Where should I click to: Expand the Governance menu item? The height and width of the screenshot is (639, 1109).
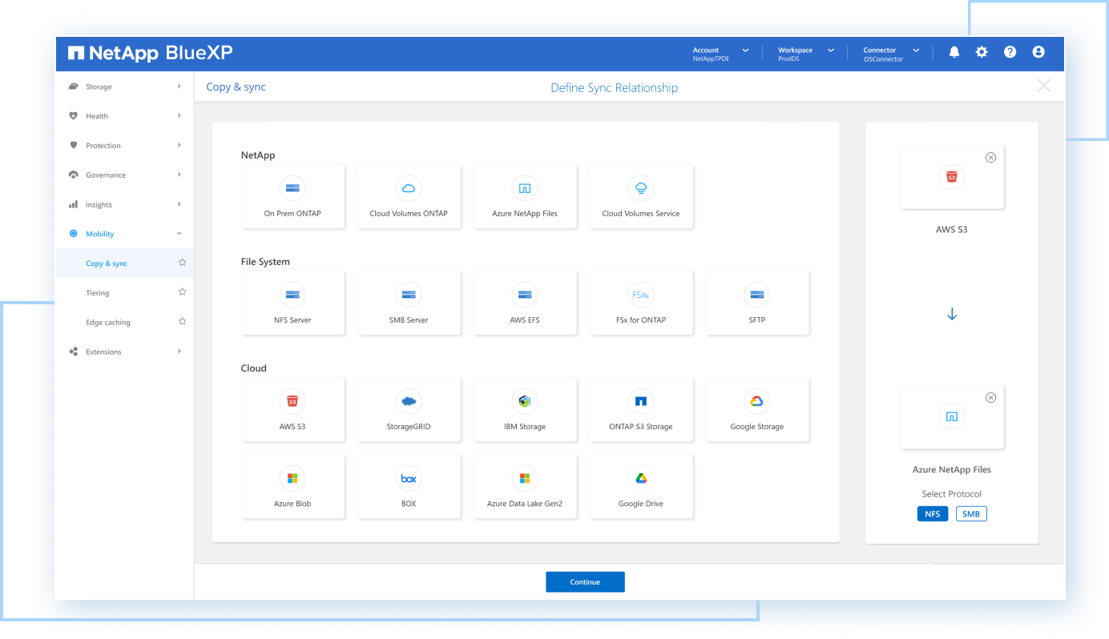pyautogui.click(x=124, y=175)
